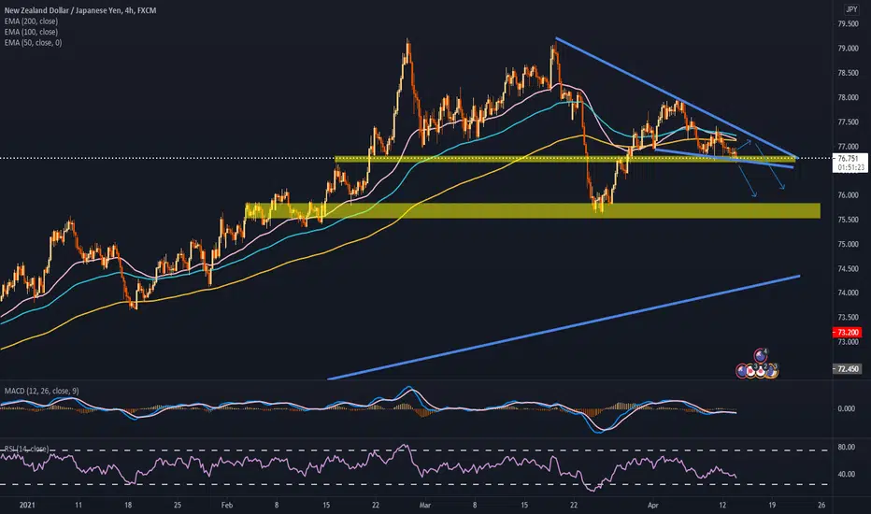Click the 25 date label on time axis
This screenshot has height=514, width=871.
tap(178, 505)
